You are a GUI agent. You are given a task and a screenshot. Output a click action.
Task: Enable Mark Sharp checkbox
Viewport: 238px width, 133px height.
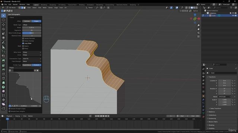(23, 48)
